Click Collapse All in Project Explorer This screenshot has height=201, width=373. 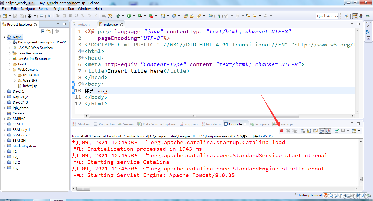(x=42, y=31)
